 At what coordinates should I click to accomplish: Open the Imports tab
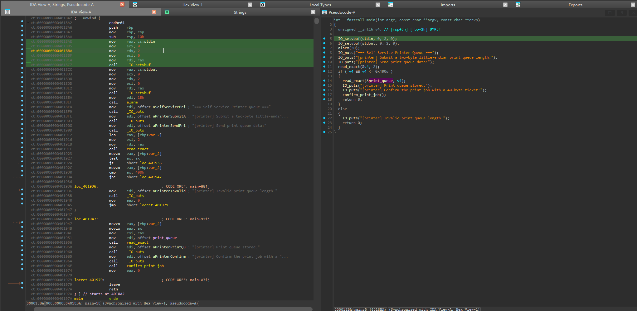pos(448,5)
